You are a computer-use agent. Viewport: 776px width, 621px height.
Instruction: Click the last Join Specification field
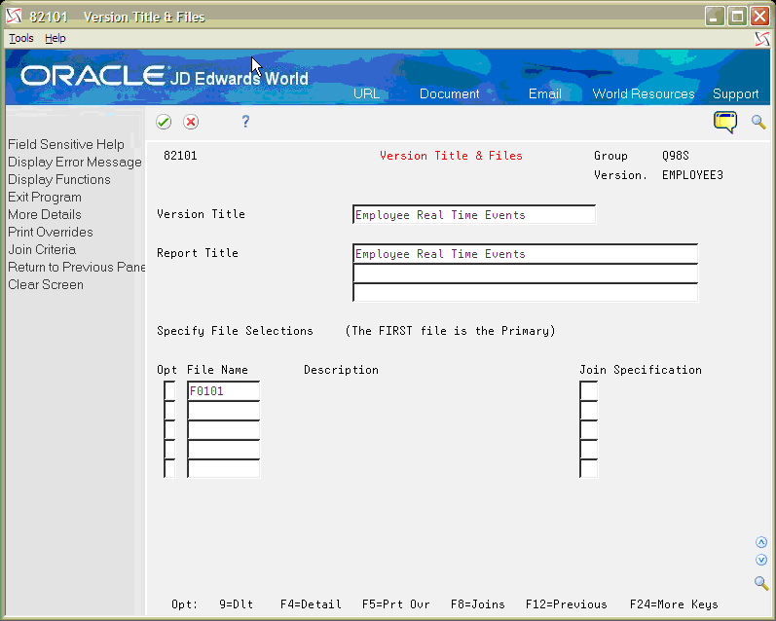pyautogui.click(x=589, y=468)
